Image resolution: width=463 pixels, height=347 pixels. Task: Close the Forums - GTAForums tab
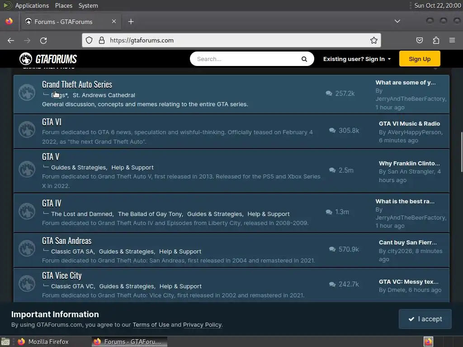(114, 22)
